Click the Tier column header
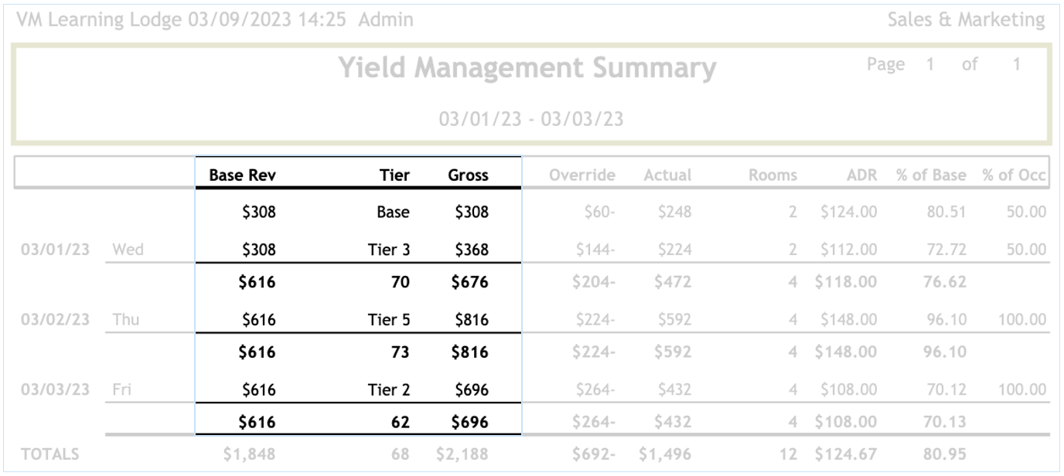The image size is (1064, 476). 395,175
